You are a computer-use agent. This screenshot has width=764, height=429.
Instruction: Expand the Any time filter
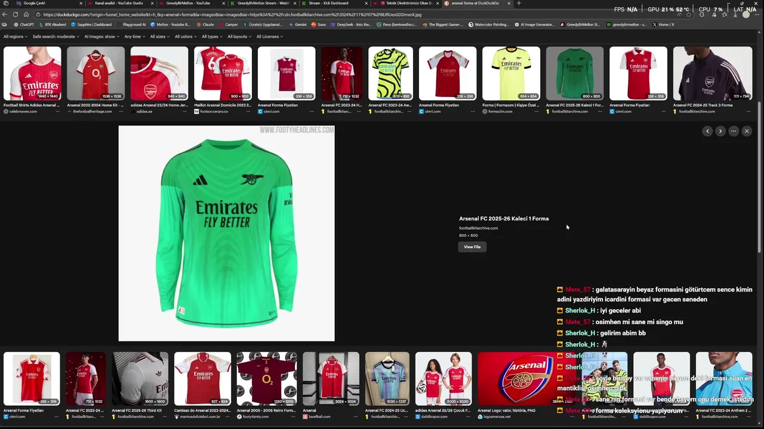pyautogui.click(x=134, y=36)
